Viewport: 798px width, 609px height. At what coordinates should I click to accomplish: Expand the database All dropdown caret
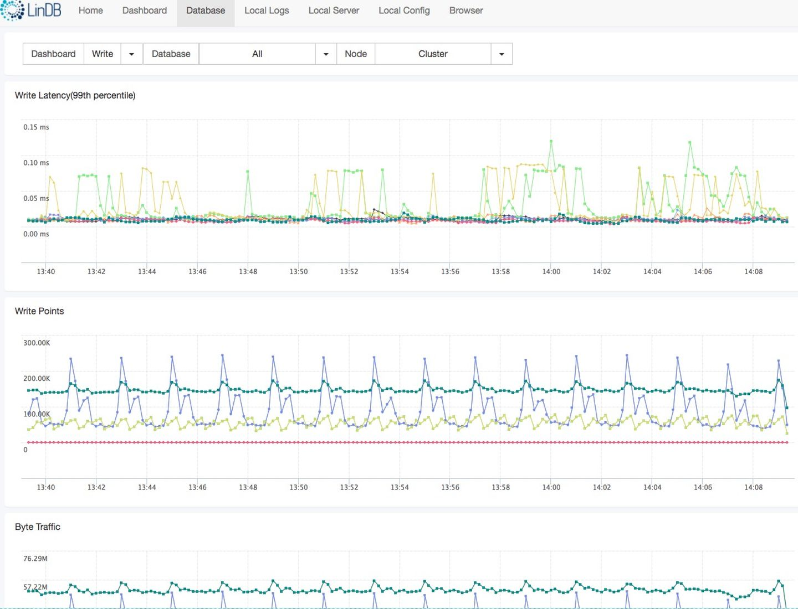click(326, 54)
